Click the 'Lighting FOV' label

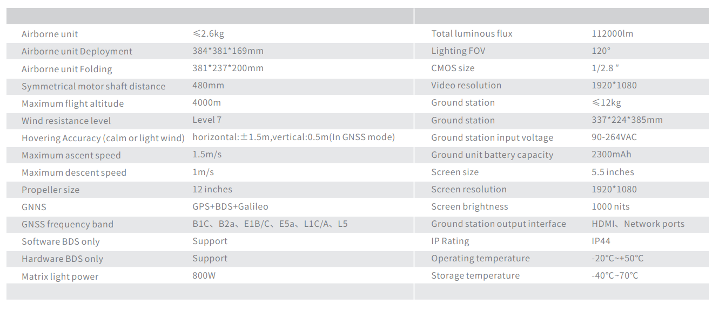458,51
